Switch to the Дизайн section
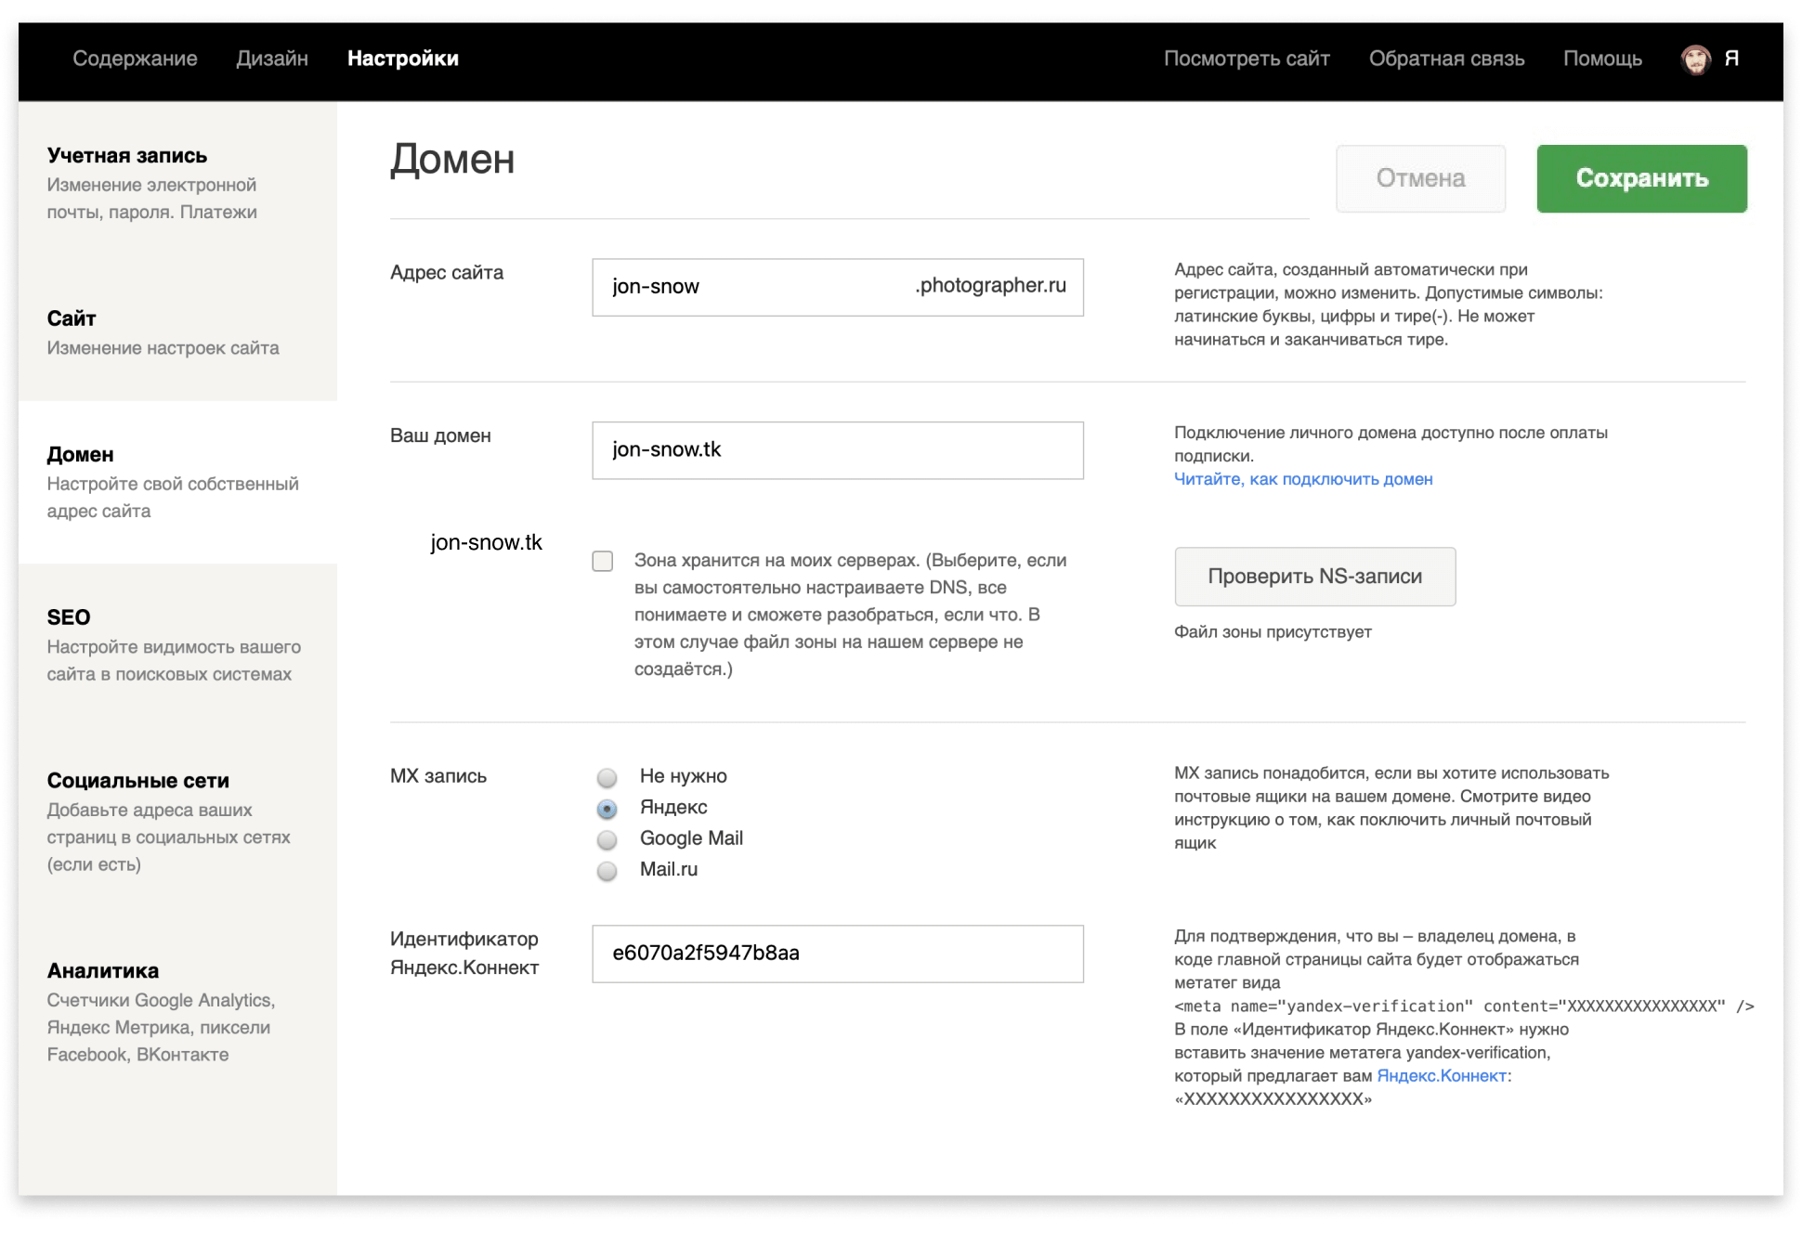The height and width of the screenshot is (1233, 1802). click(271, 58)
